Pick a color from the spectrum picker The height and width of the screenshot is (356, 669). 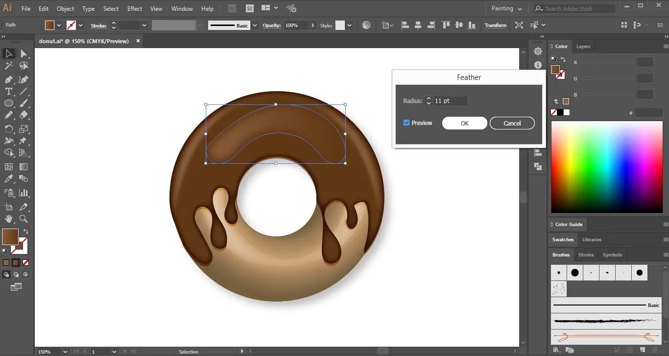pyautogui.click(x=606, y=167)
